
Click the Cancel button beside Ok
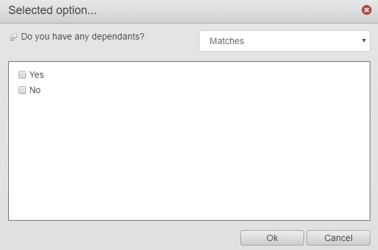point(338,238)
